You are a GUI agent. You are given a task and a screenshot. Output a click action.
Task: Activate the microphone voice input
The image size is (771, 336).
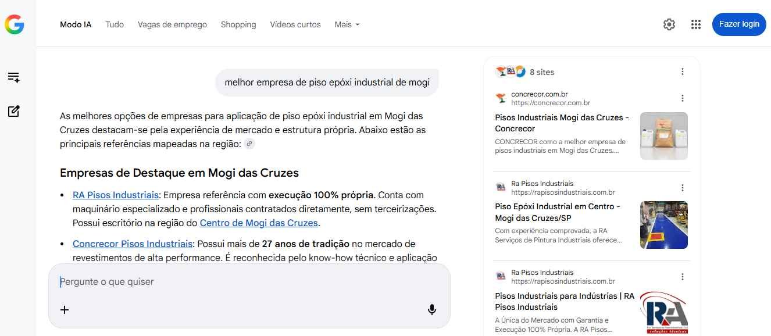coord(432,310)
